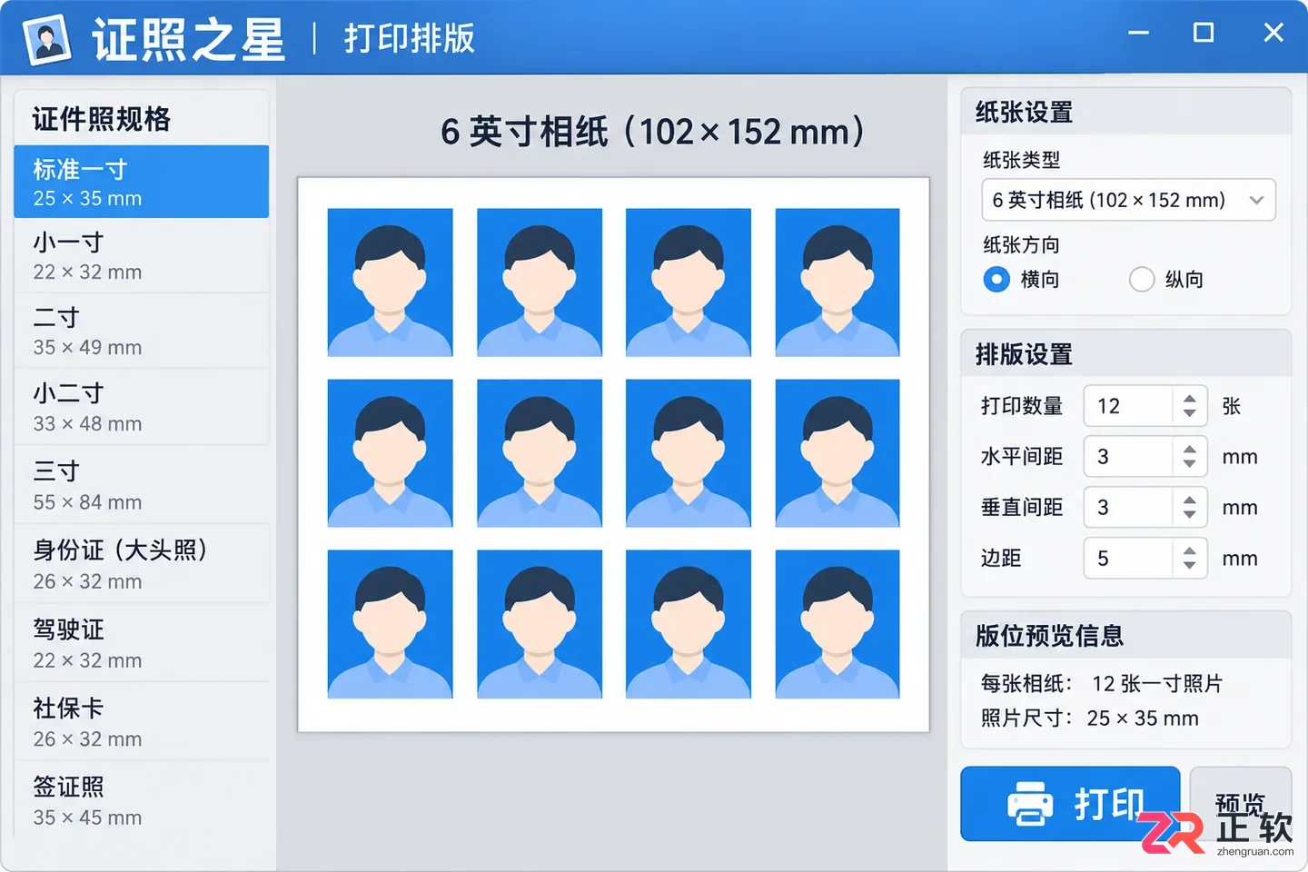Click '照片尺寸' line in 版位预览信息
The image size is (1308, 872).
click(x=1090, y=718)
